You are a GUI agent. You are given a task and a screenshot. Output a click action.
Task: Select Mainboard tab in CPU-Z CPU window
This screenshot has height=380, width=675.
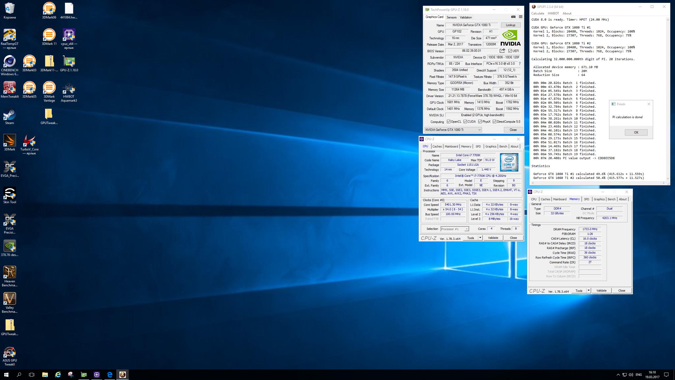coord(451,146)
